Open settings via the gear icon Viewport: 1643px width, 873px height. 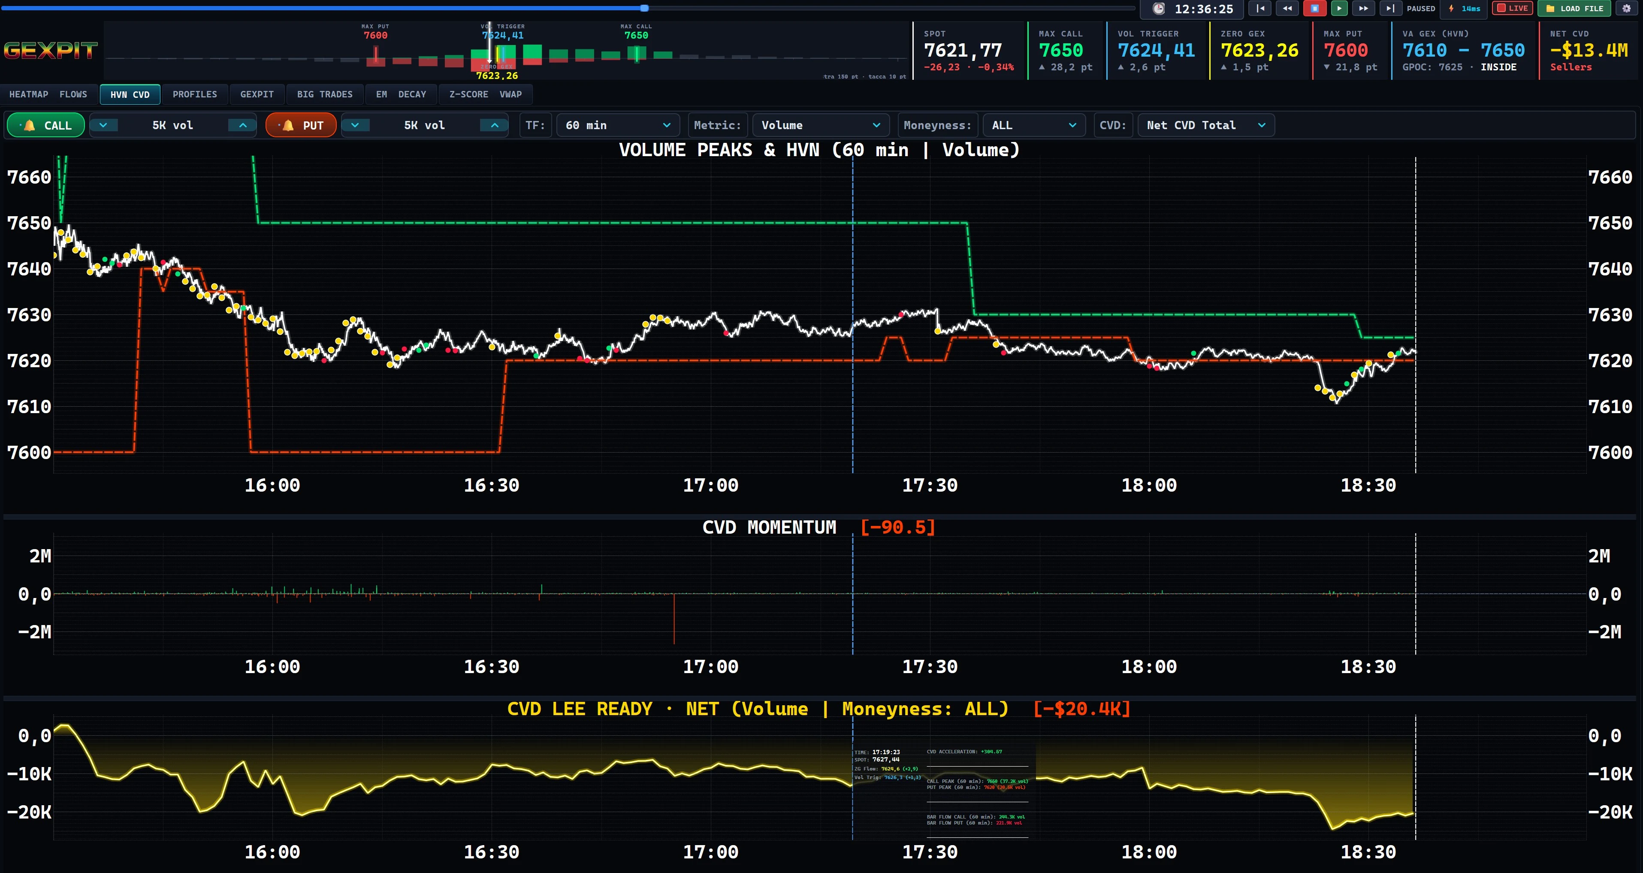[x=1626, y=8]
